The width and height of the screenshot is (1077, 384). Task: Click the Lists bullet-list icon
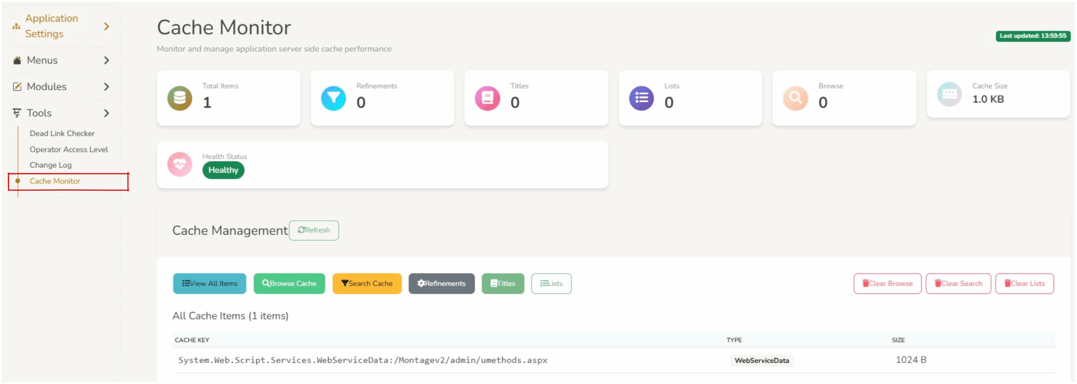click(641, 98)
